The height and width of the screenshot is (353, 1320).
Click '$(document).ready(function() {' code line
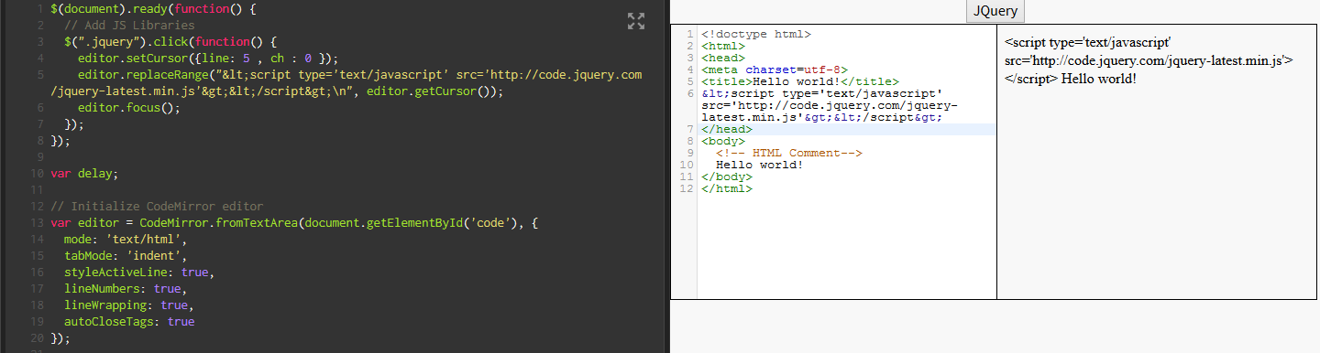click(x=154, y=9)
